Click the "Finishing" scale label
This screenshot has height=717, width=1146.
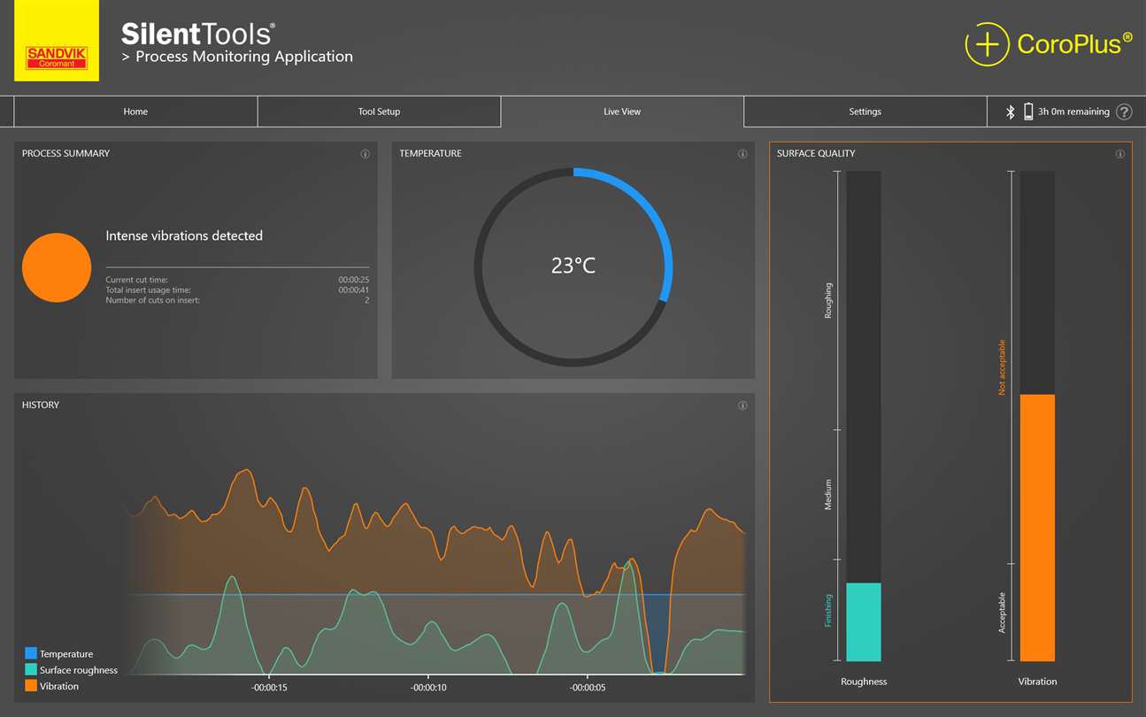point(828,611)
